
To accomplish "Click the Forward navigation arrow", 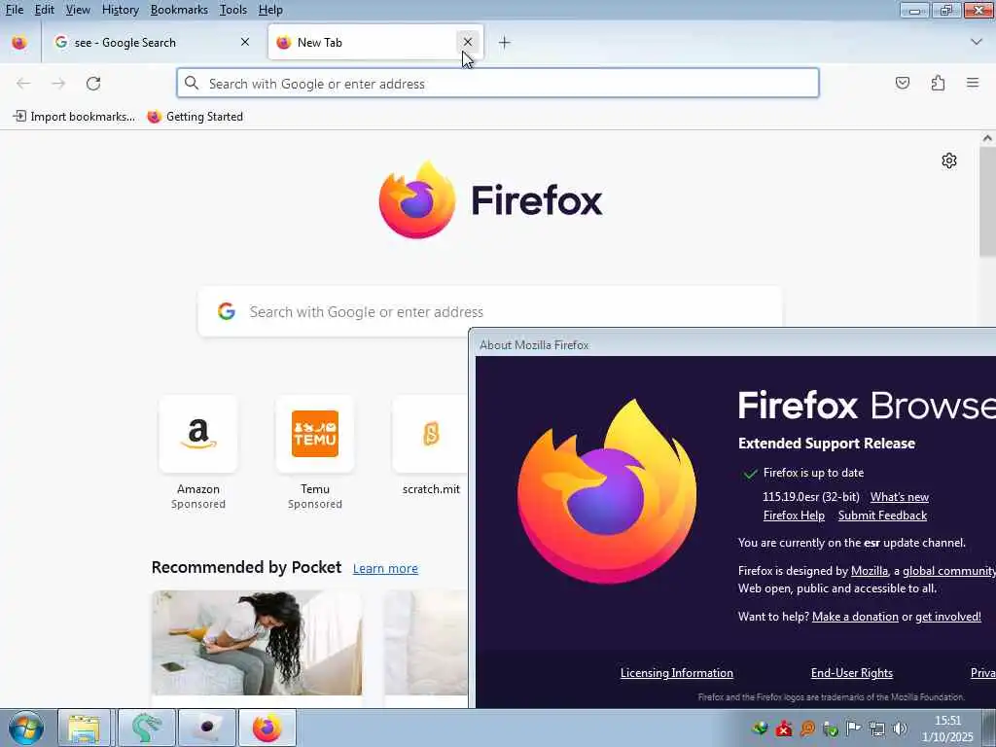I will 58,84.
